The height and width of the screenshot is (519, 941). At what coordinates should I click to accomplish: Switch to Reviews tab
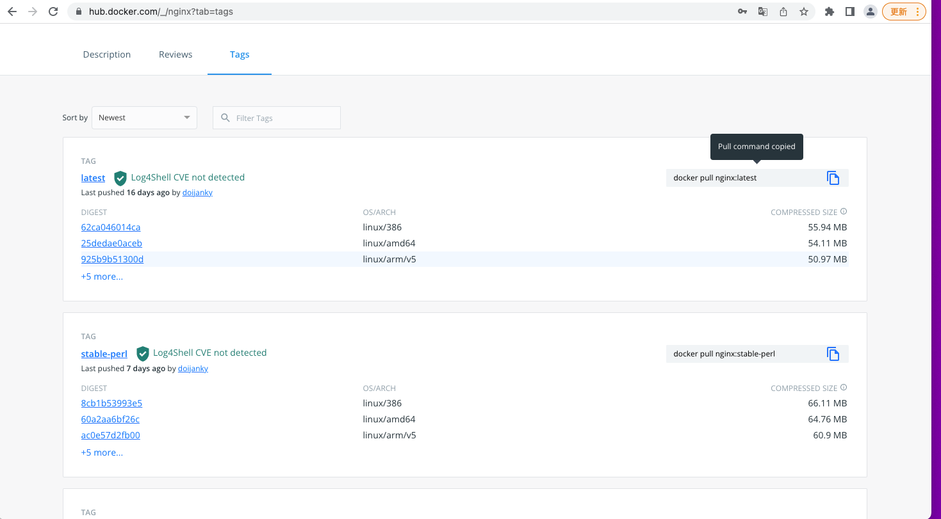click(x=176, y=54)
